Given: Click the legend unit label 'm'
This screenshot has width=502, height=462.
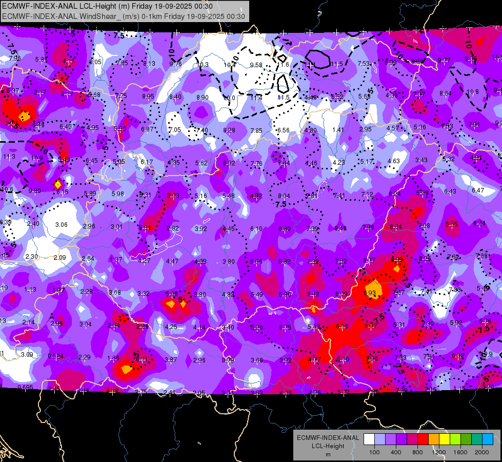Looking at the screenshot, I should click(x=328, y=455).
